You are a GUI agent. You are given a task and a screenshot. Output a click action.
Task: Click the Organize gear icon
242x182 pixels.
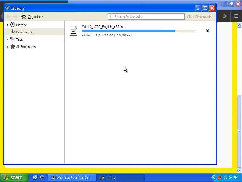click(24, 17)
